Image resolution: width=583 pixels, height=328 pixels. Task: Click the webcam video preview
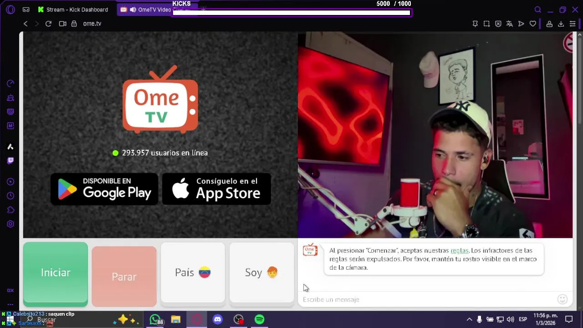(435, 135)
